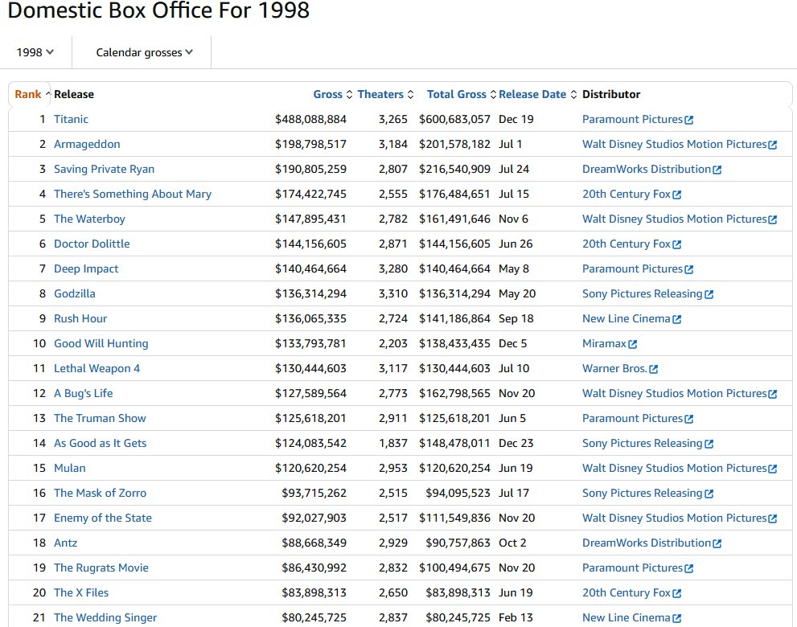Image resolution: width=797 pixels, height=627 pixels.
Task: Open Miramax distributor link
Action: [604, 343]
